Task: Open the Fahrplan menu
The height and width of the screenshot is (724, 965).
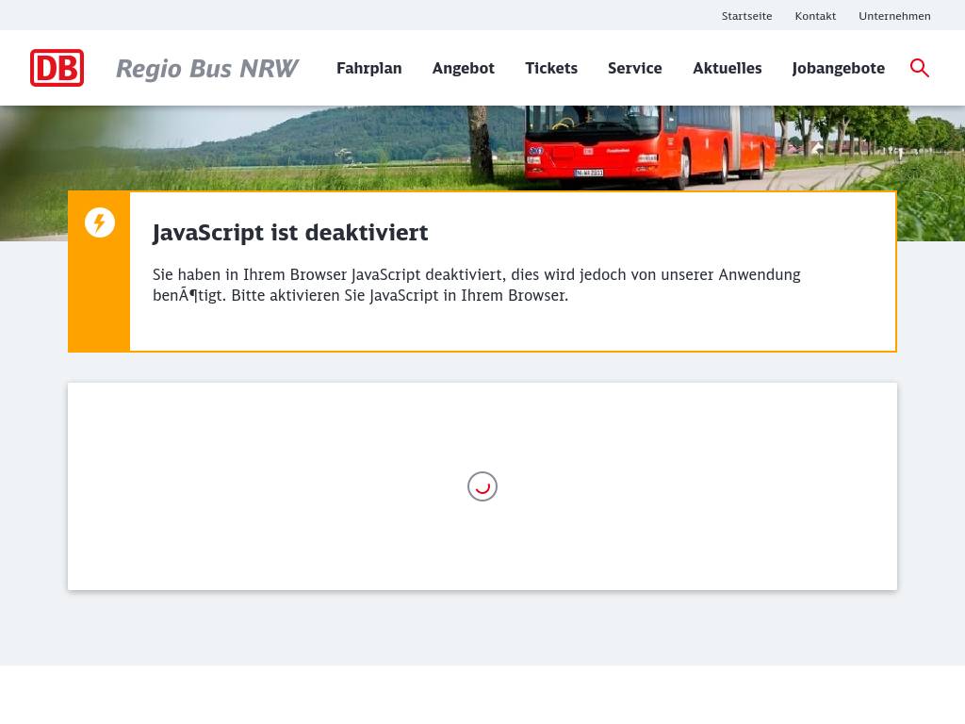Action: tap(368, 68)
